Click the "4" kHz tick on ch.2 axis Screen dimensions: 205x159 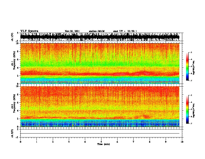(x=18, y=111)
